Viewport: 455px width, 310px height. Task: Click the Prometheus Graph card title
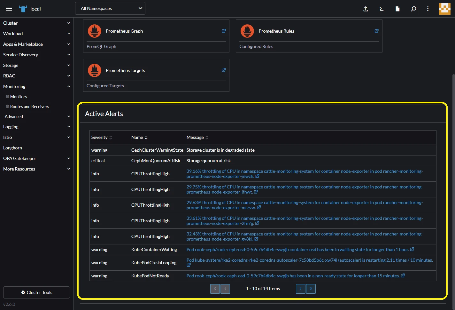[x=124, y=31]
